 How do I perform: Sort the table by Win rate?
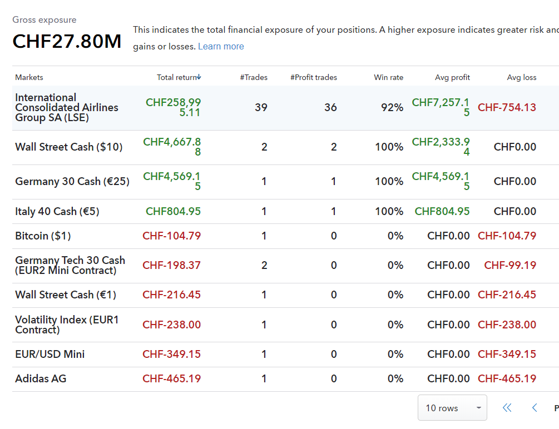pyautogui.click(x=388, y=77)
